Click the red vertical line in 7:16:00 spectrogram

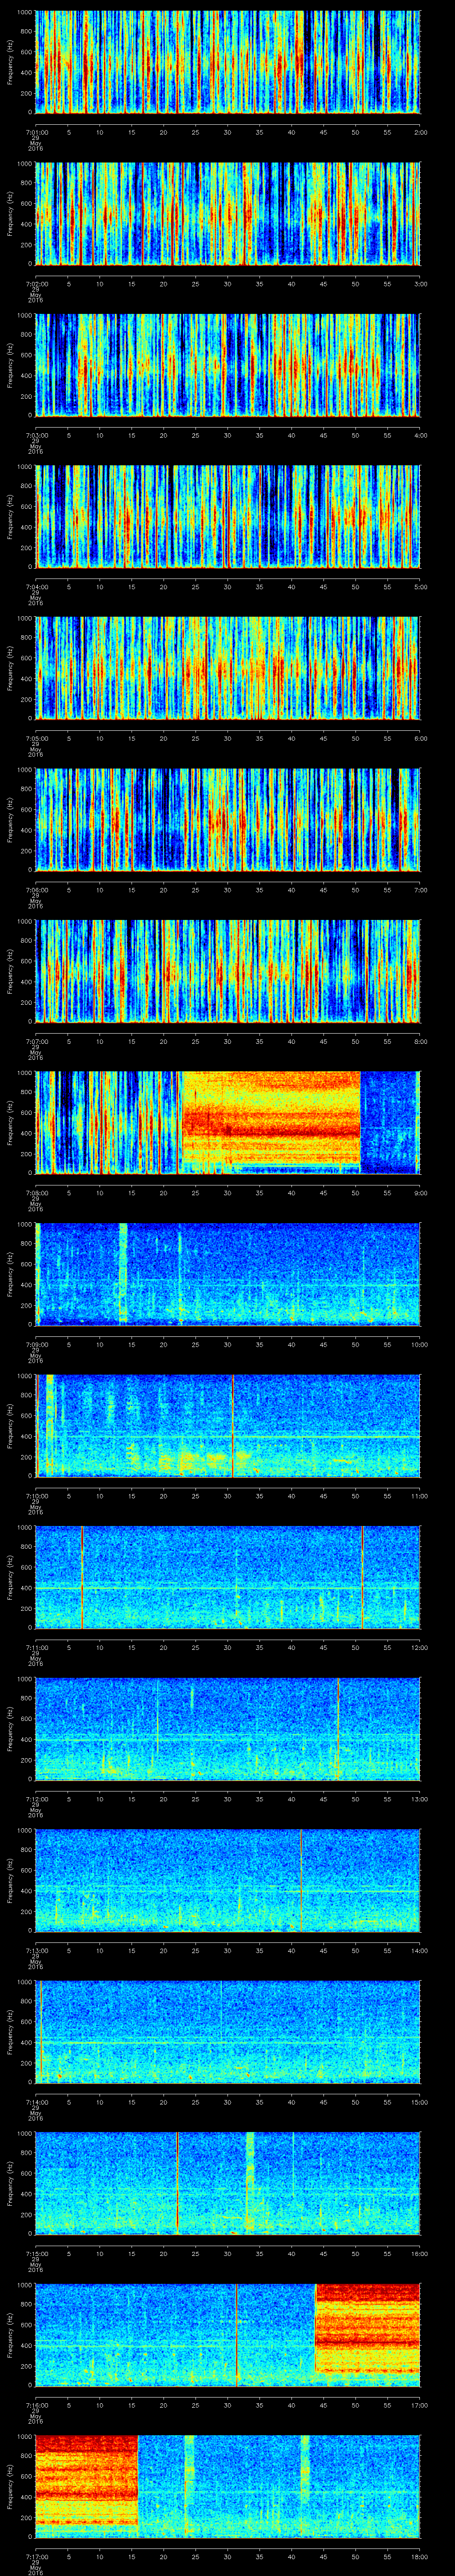(236, 2334)
